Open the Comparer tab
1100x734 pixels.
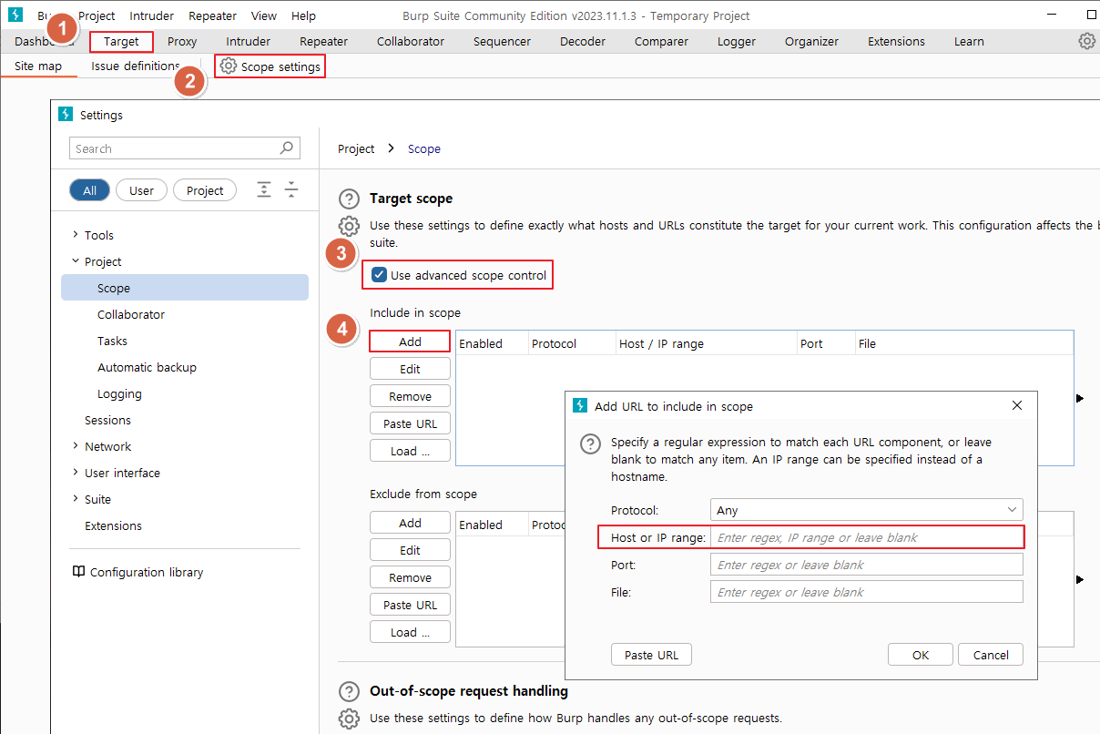tap(661, 41)
